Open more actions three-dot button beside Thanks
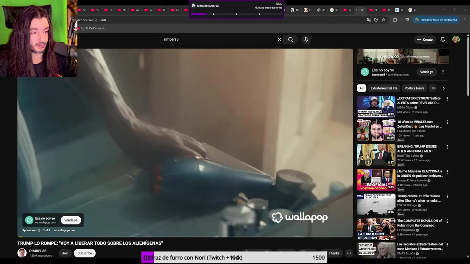The height and width of the screenshot is (264, 470). coord(349,253)
